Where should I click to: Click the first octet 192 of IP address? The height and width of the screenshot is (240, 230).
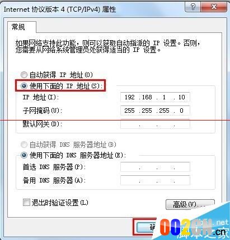pyautogui.click(x=129, y=97)
